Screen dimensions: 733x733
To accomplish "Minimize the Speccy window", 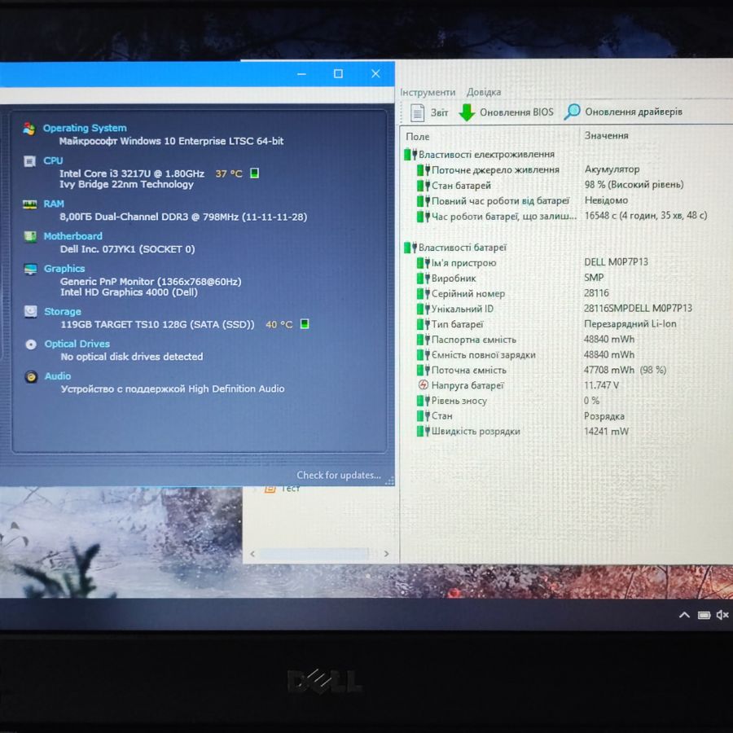I will 301,74.
